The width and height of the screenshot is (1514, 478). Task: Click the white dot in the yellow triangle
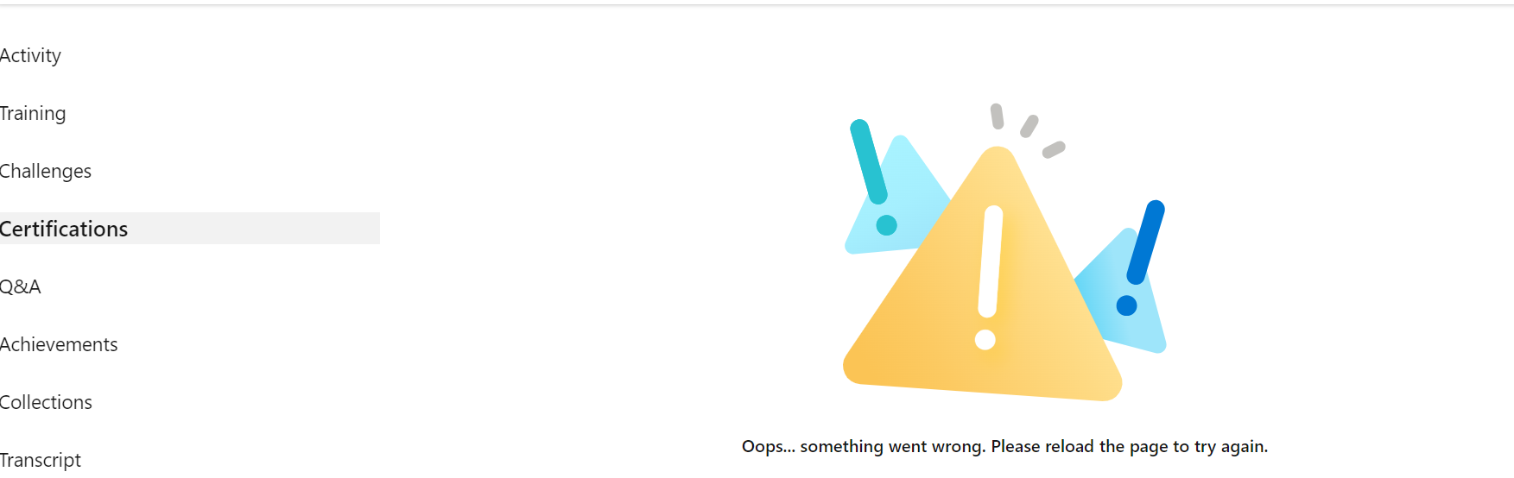985,339
